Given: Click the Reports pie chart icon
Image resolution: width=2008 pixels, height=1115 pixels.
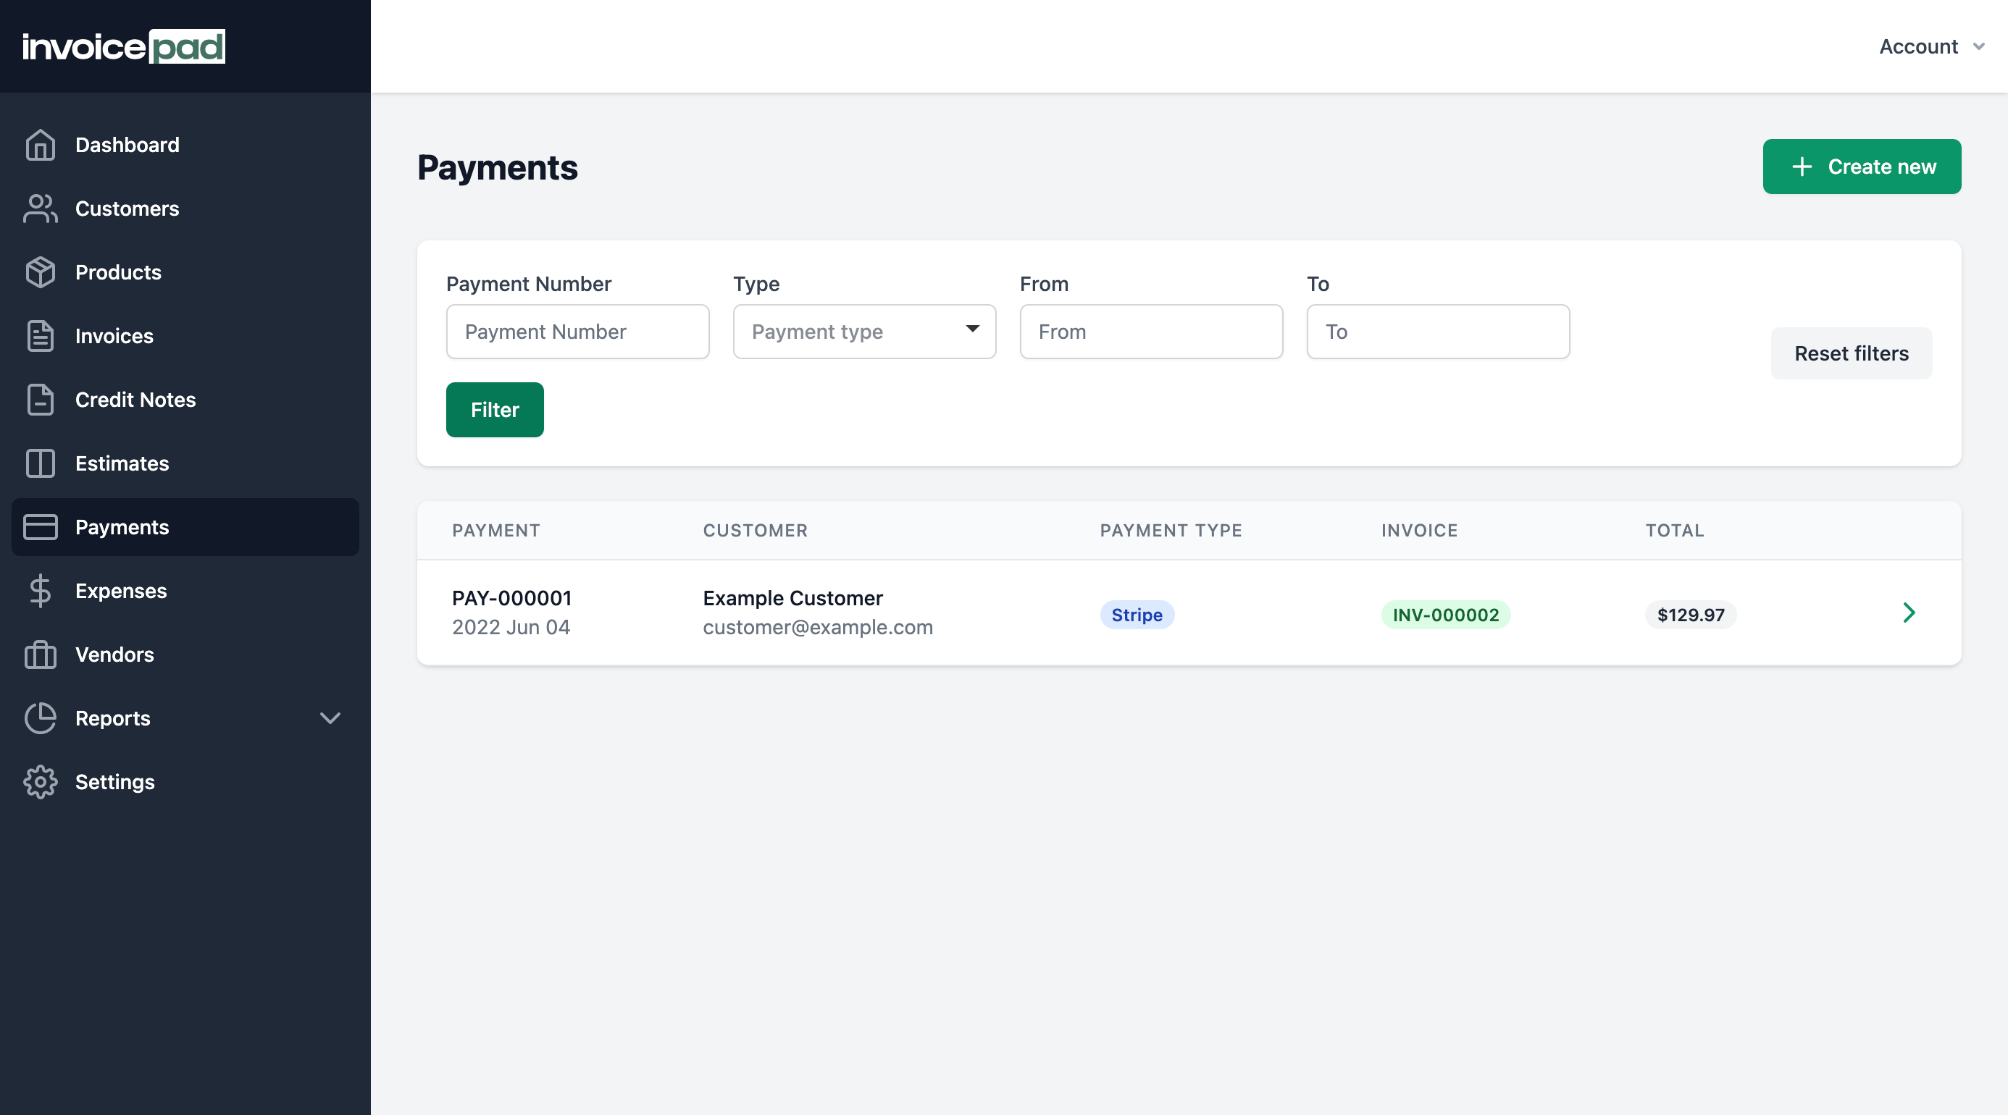Looking at the screenshot, I should coord(41,718).
